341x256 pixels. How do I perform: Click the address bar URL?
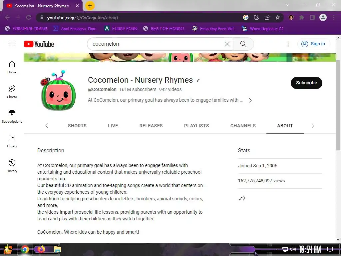tap(83, 18)
